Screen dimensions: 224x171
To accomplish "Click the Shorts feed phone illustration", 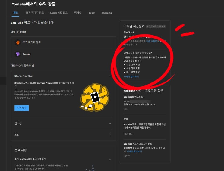I will [x=95, y=97].
